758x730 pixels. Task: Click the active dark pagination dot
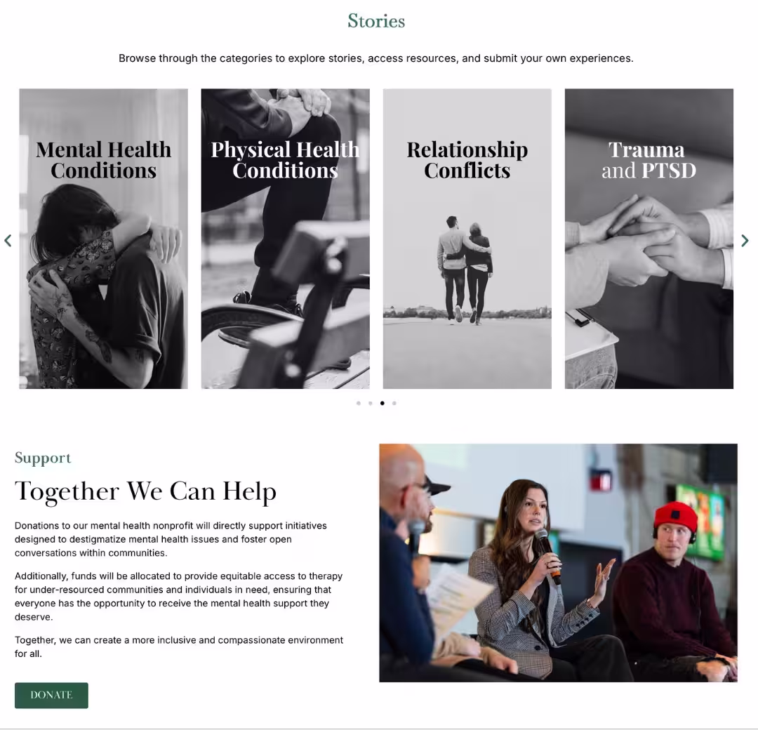click(383, 403)
